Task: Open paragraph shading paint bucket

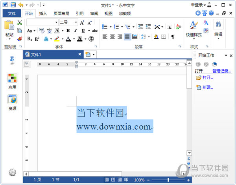Action: 156,37
